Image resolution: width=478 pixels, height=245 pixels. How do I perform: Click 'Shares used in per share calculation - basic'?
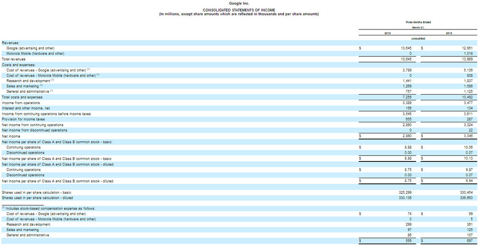pos(36,193)
